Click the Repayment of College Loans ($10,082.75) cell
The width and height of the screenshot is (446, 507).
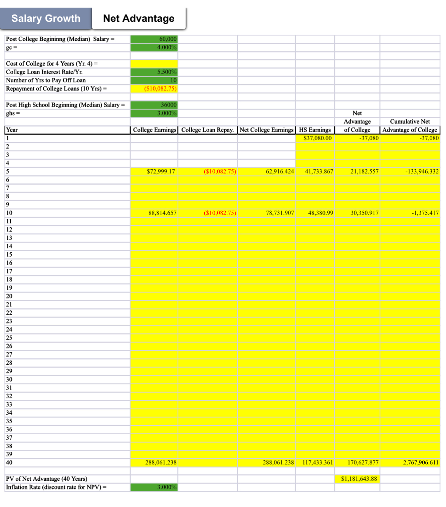point(154,88)
